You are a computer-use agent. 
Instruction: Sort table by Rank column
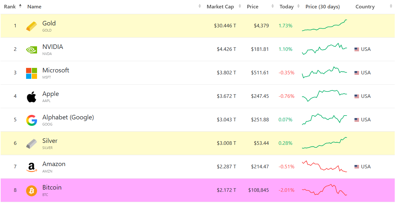pyautogui.click(x=10, y=7)
